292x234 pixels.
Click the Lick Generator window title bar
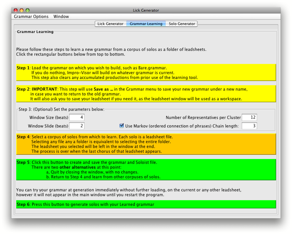(146, 10)
